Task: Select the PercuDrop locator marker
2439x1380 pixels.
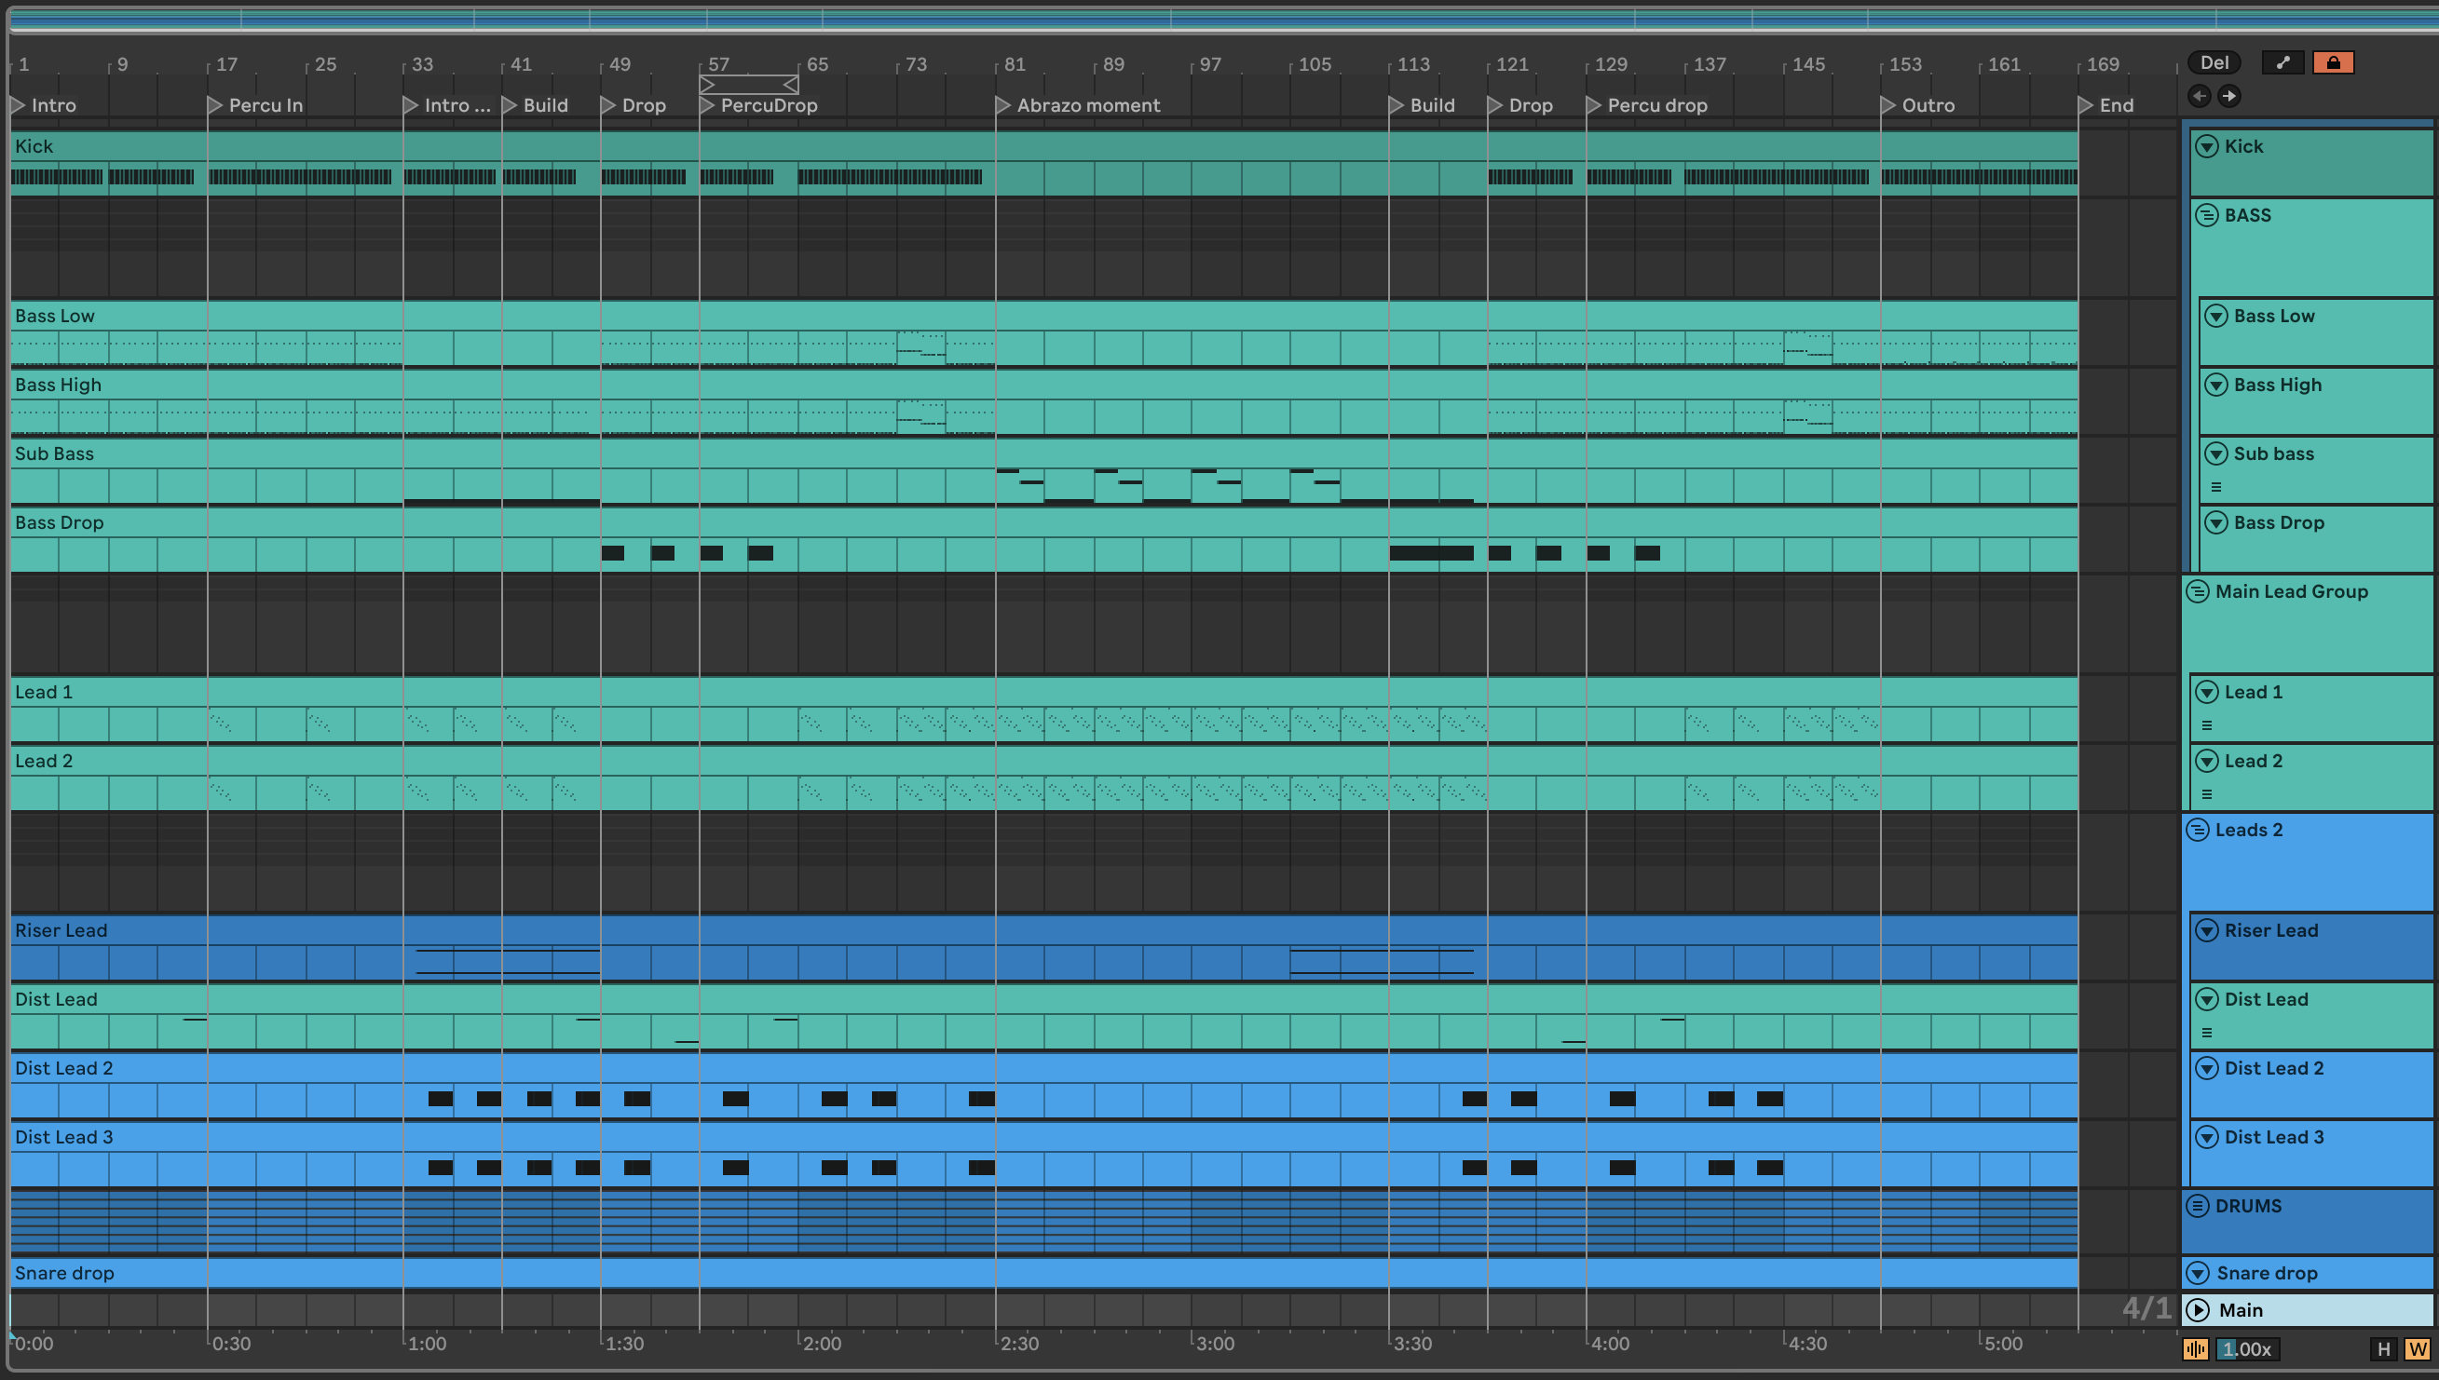Action: click(x=706, y=105)
